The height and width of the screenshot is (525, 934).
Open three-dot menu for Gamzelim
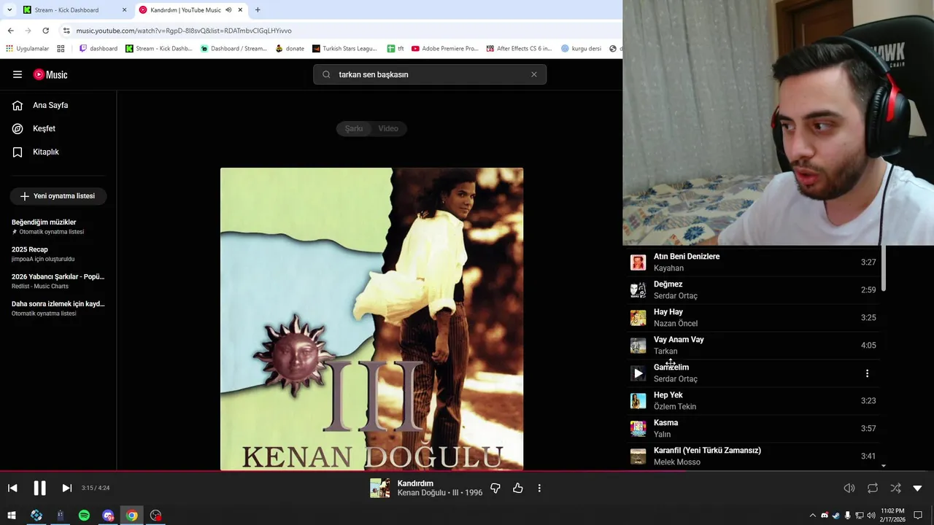(867, 373)
